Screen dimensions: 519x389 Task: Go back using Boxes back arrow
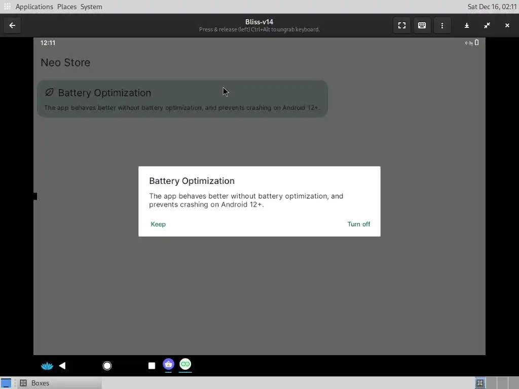(x=12, y=25)
